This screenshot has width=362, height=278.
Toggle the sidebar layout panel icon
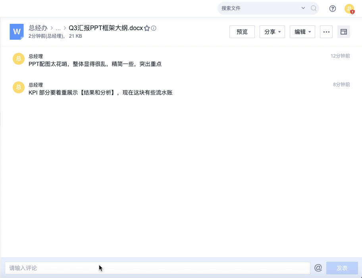pyautogui.click(x=344, y=32)
